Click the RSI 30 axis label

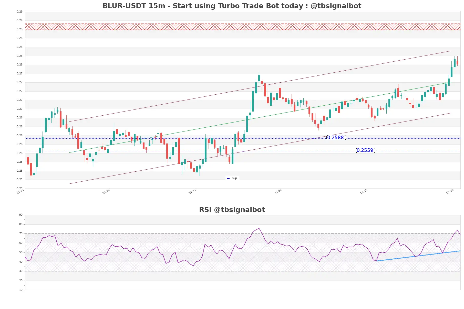tap(21, 271)
